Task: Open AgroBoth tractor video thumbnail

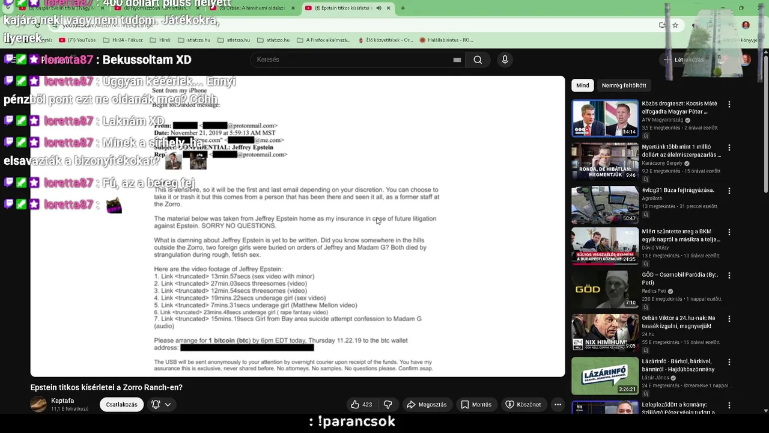Action: [x=604, y=205]
